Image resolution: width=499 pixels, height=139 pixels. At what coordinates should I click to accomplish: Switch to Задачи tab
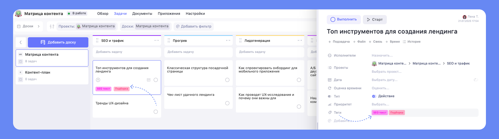(x=120, y=14)
